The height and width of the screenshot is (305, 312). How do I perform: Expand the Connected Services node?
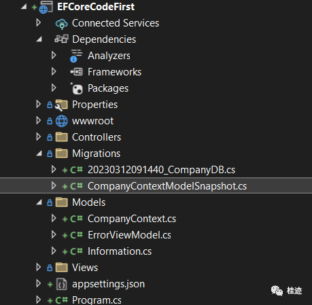point(39,22)
